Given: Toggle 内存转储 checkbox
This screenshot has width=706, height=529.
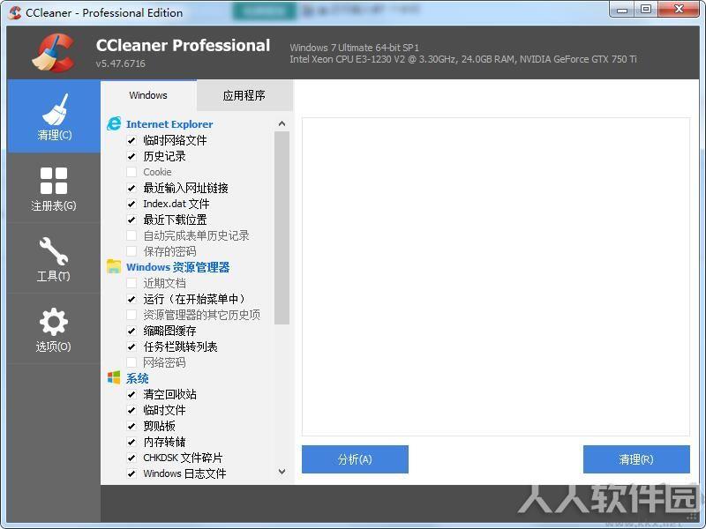Looking at the screenshot, I should [131, 442].
